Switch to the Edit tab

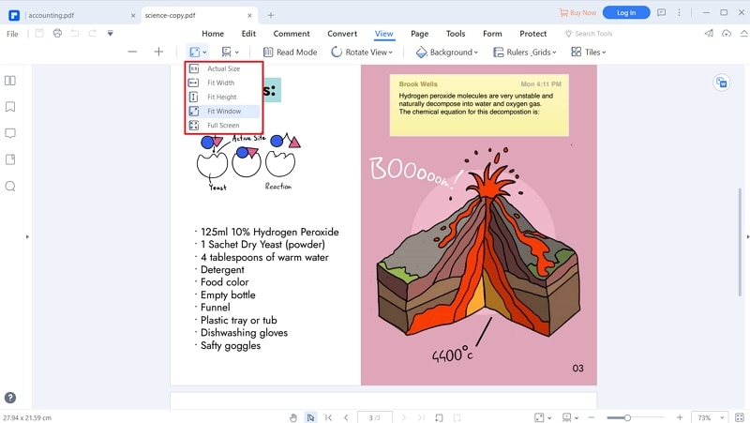(x=248, y=34)
